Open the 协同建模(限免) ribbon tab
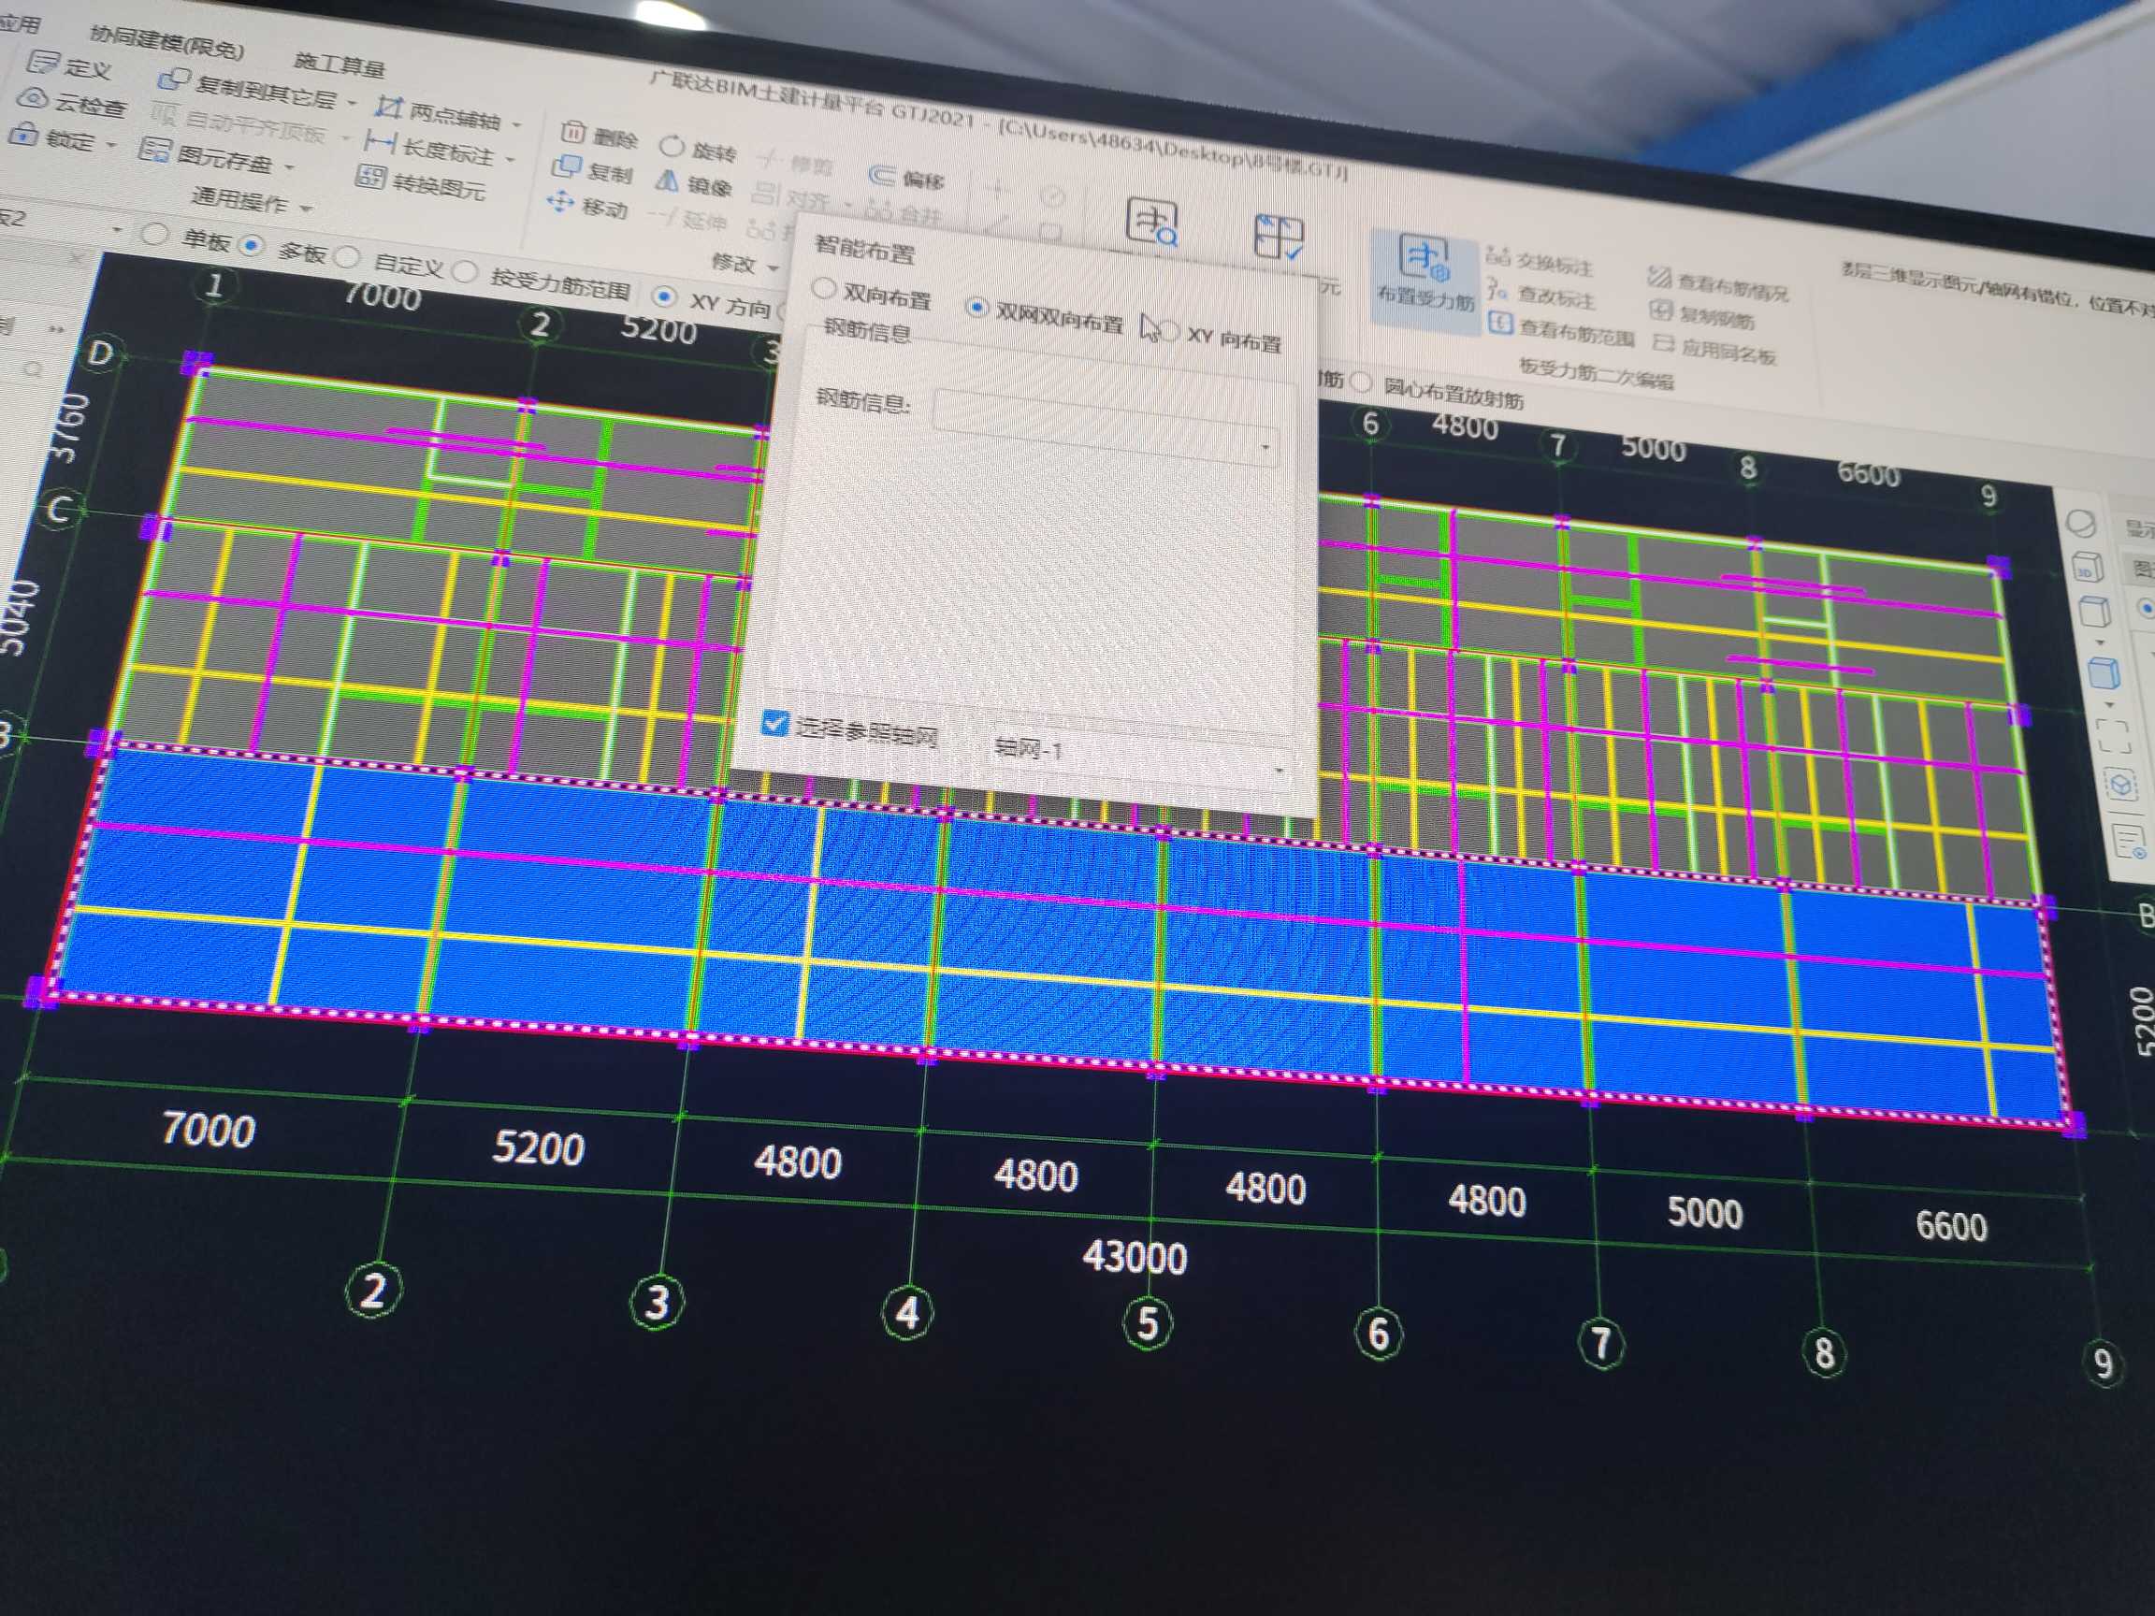The image size is (2155, 1616). 166,41
